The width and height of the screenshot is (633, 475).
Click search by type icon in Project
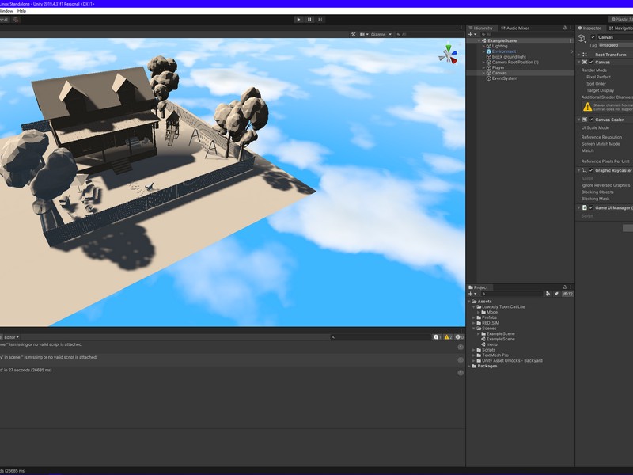point(547,294)
